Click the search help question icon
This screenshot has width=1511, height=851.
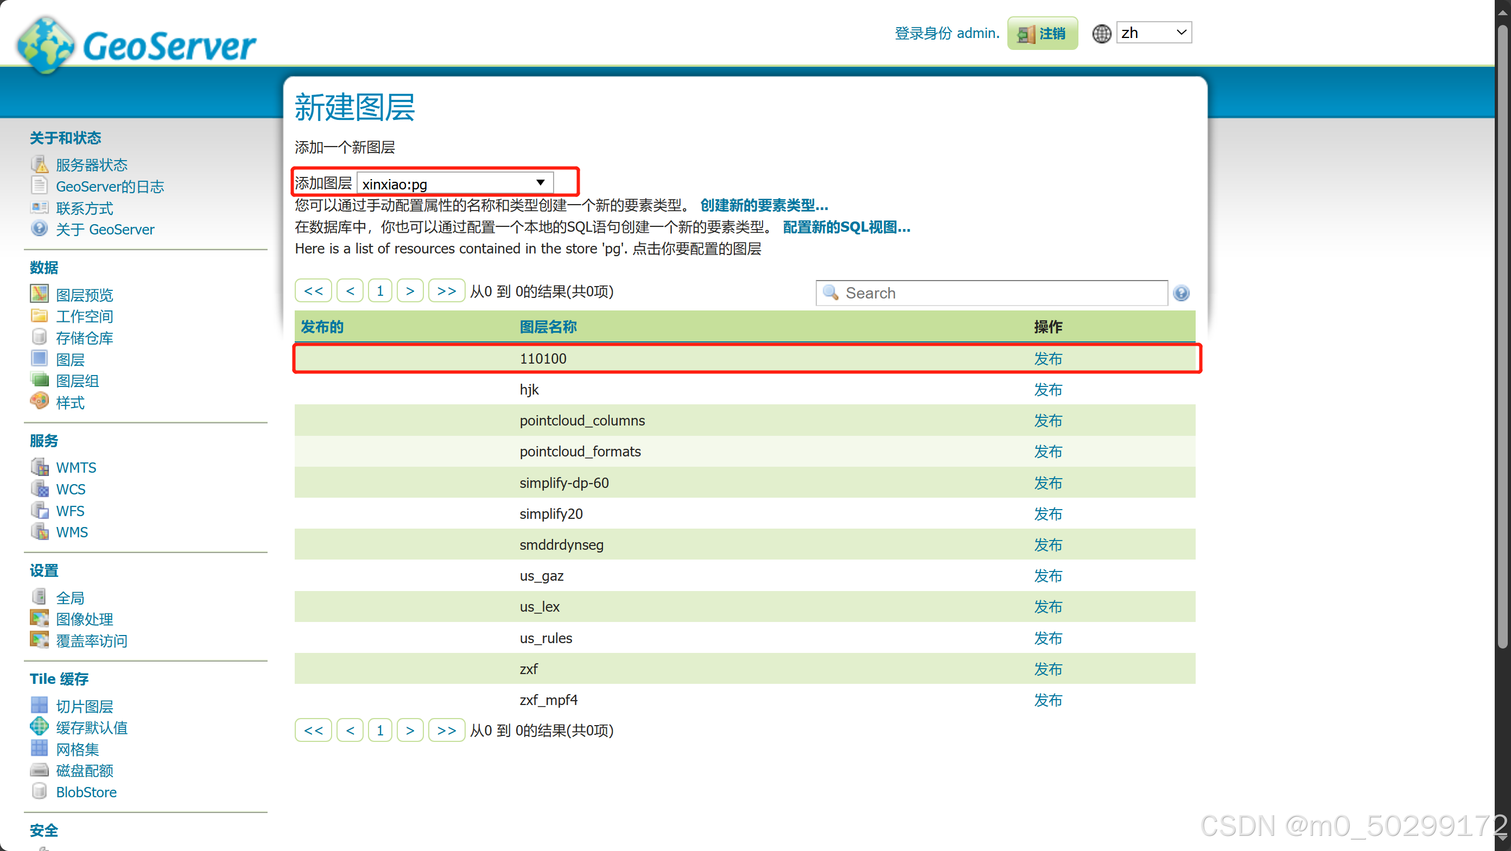[1182, 293]
